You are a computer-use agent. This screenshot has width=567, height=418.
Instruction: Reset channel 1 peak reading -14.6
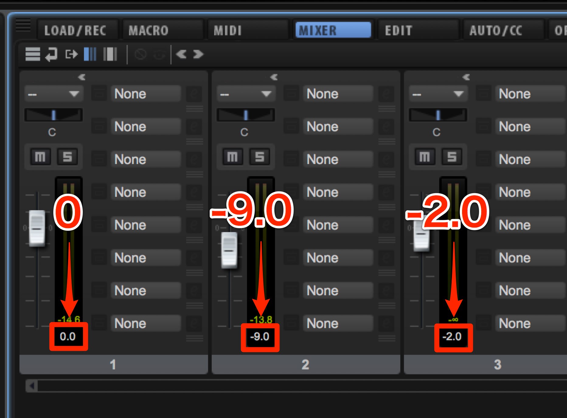coord(69,319)
